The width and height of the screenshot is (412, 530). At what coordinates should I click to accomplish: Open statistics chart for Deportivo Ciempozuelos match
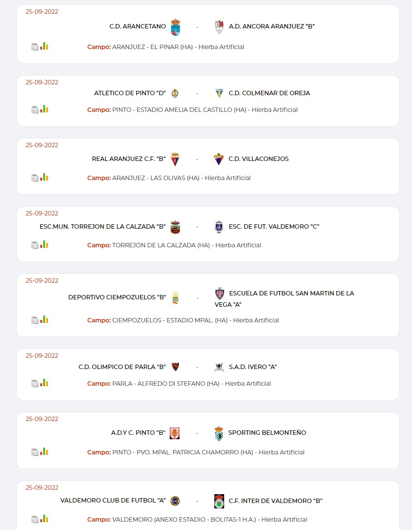click(44, 319)
